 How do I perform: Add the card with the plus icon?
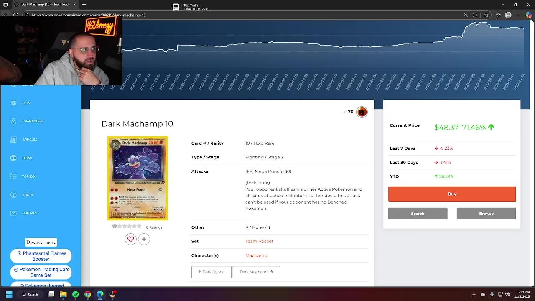[x=144, y=239]
